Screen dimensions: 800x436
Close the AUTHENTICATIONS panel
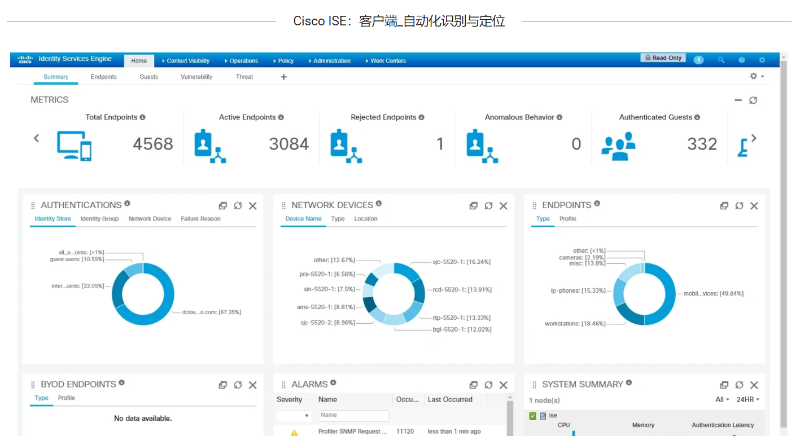pyautogui.click(x=253, y=206)
